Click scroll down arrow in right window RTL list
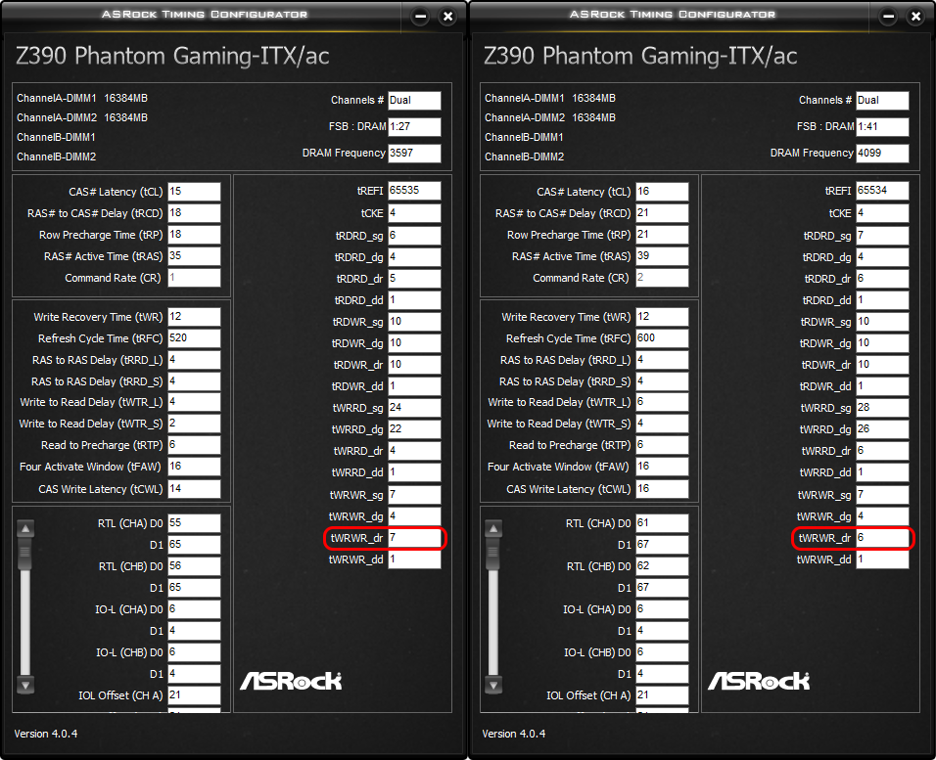Viewport: 936px width, 760px height. coord(493,686)
